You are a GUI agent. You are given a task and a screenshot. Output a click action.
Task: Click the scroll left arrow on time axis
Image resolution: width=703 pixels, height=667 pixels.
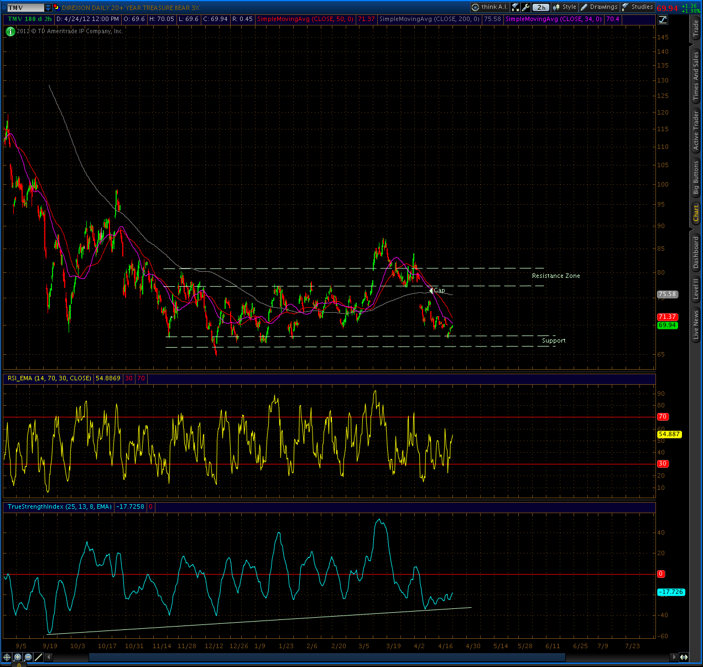[49, 657]
